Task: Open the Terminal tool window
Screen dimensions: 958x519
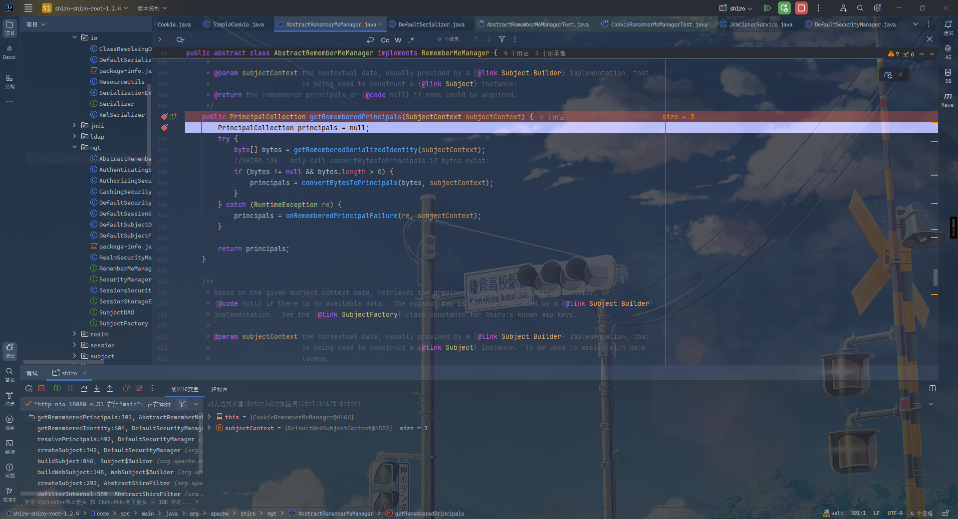Action: 9,446
